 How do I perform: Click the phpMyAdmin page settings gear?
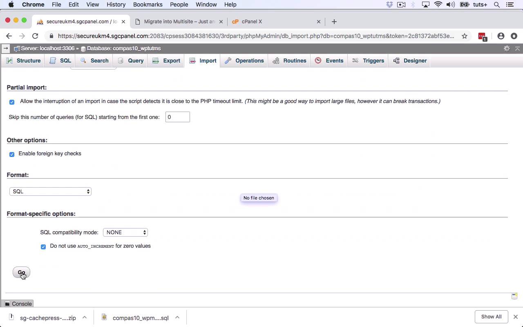tap(507, 48)
